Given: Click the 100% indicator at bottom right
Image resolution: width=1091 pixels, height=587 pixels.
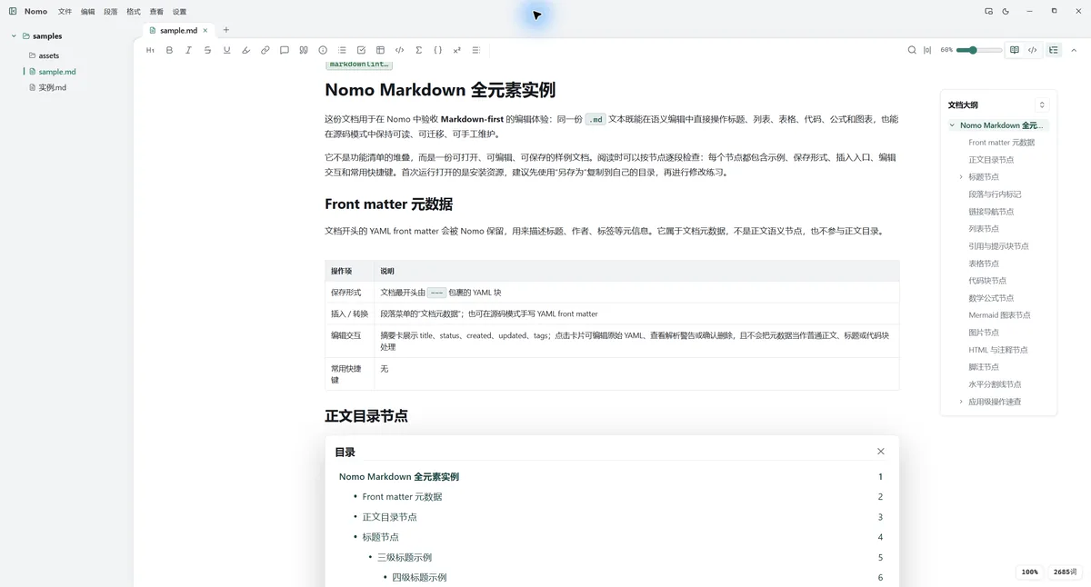Looking at the screenshot, I should pos(1029,572).
